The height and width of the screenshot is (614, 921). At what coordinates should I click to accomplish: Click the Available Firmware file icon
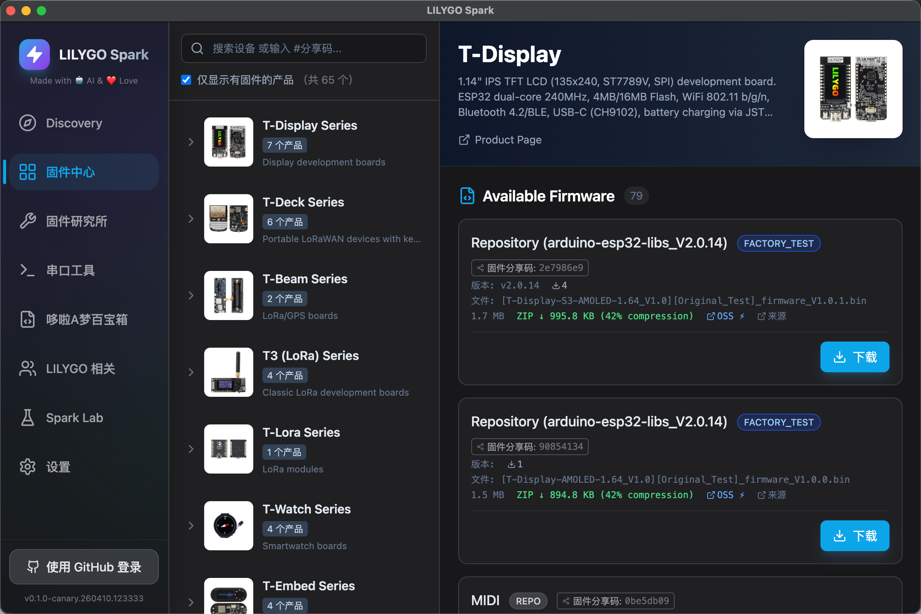[467, 196]
